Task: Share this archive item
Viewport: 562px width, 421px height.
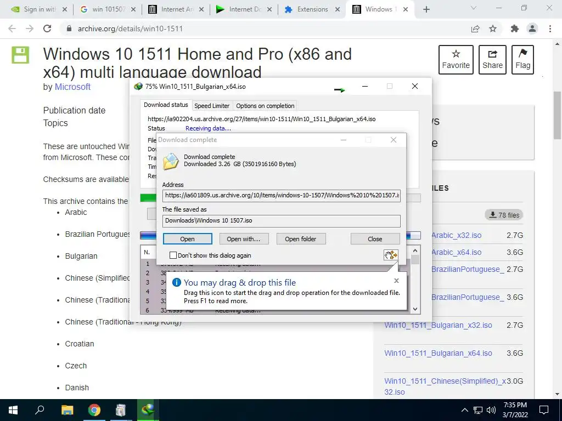Action: pyautogui.click(x=492, y=59)
